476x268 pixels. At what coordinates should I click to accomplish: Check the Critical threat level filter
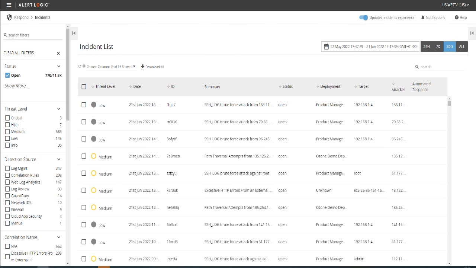pos(7,118)
